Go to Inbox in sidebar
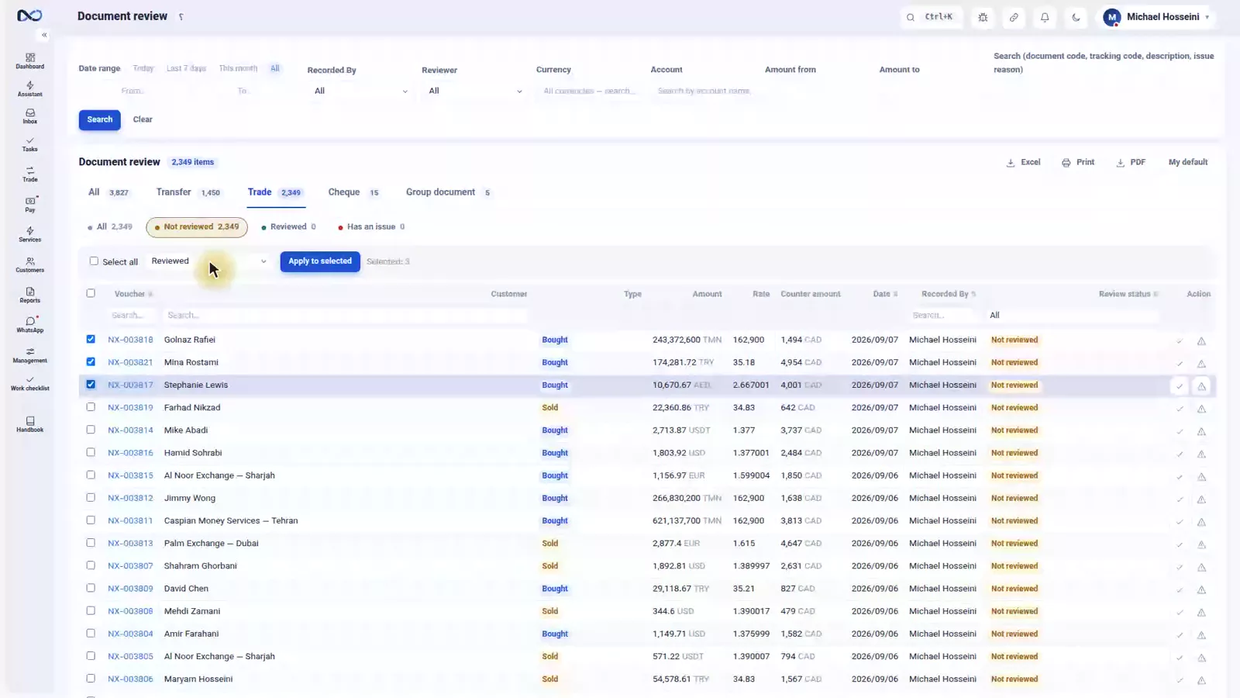 [x=29, y=116]
